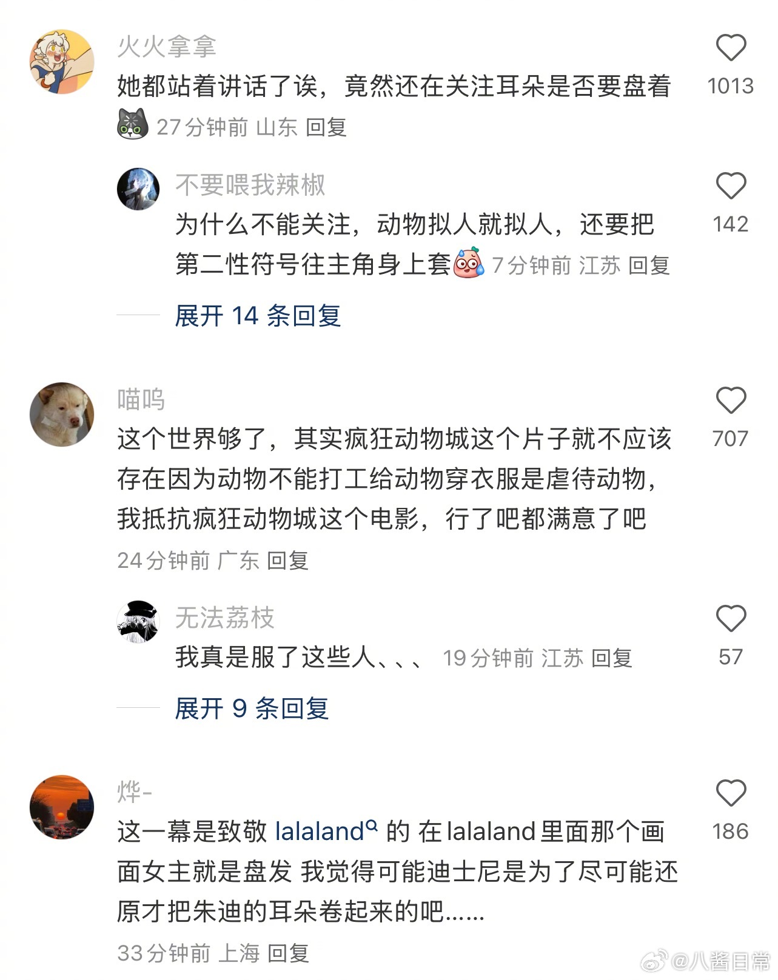Image resolution: width=778 pixels, height=980 pixels.
Task: Like the comment by 火火拿拿
Action: click(x=731, y=48)
